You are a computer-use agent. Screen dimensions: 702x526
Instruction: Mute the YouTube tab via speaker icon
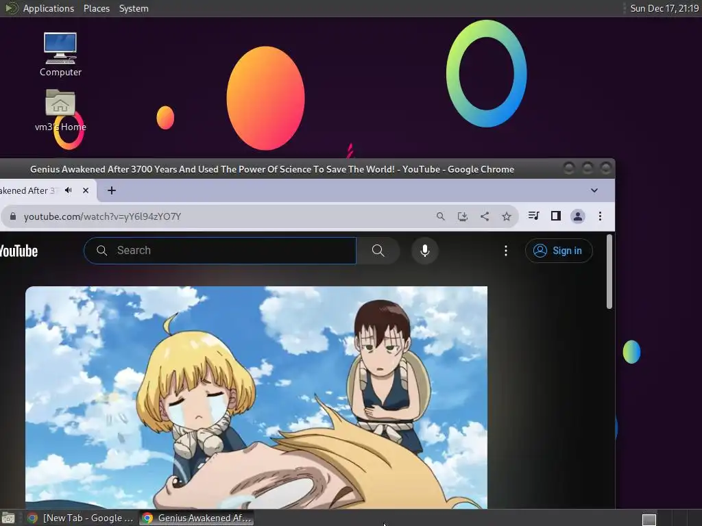(69, 190)
